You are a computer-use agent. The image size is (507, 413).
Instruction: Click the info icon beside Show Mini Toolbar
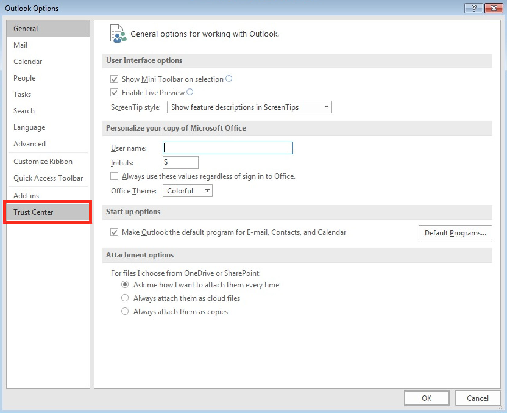coord(229,79)
